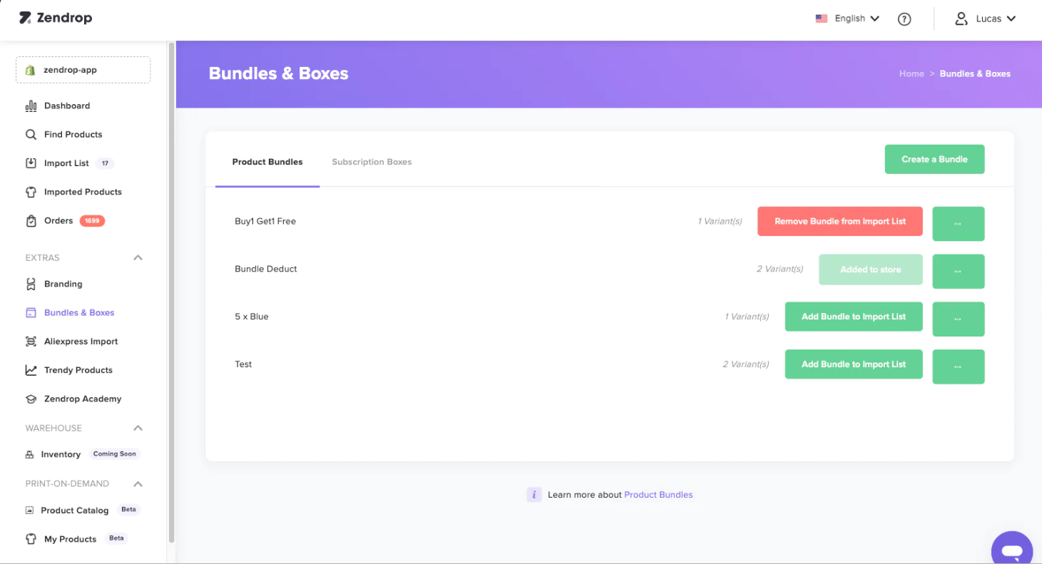1042x564 pixels.
Task: Open the help question mark icon
Action: tap(904, 19)
